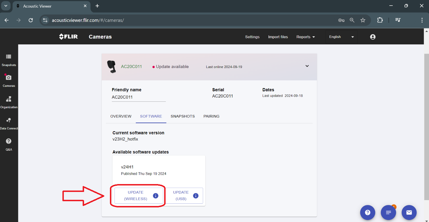Bookmark this page with the star icon
The width and height of the screenshot is (429, 222).
pos(363,20)
